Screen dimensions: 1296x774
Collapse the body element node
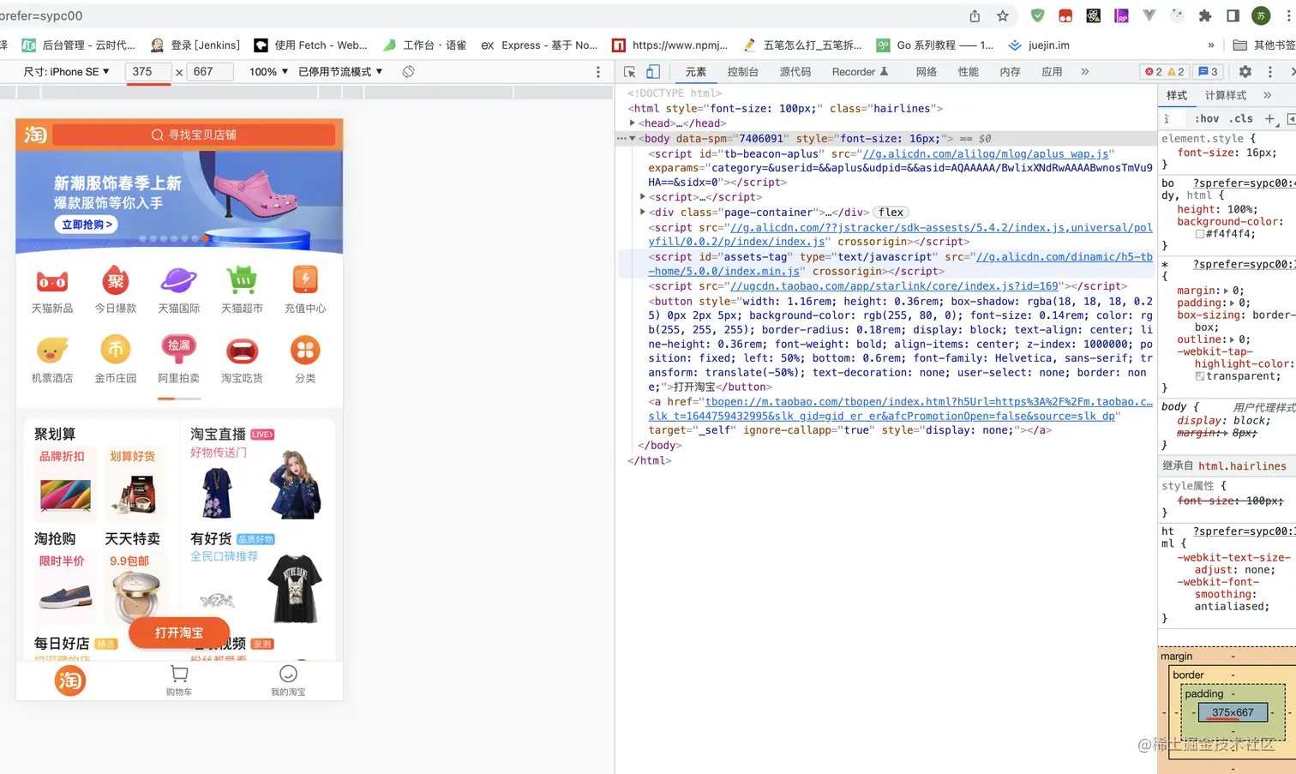pos(633,138)
